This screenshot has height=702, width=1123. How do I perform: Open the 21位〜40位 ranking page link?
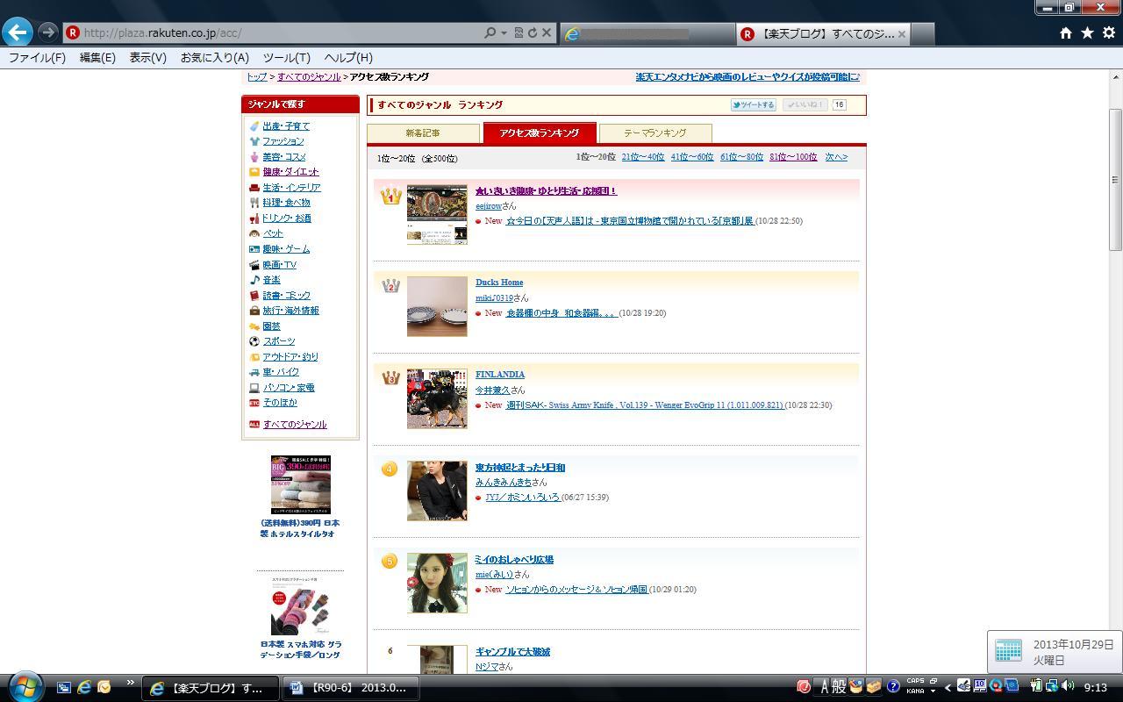coord(642,157)
